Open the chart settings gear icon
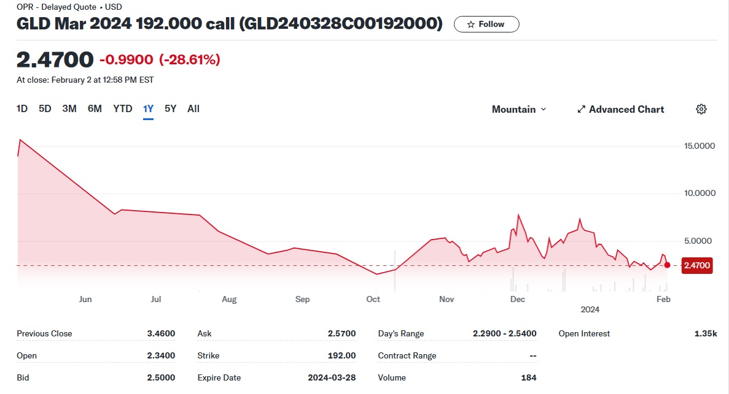 701,109
